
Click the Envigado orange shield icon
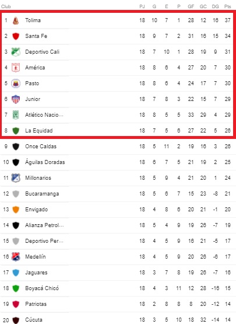pyautogui.click(x=16, y=210)
